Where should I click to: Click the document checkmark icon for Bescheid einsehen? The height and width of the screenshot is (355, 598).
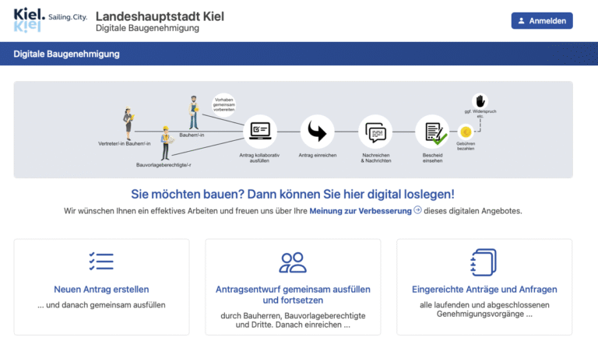(433, 132)
